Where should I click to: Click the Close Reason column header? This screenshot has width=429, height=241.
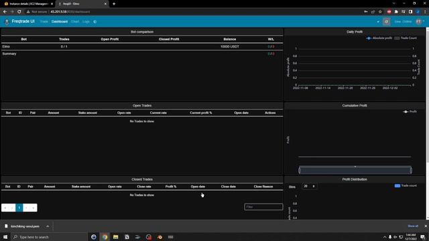[263, 186]
